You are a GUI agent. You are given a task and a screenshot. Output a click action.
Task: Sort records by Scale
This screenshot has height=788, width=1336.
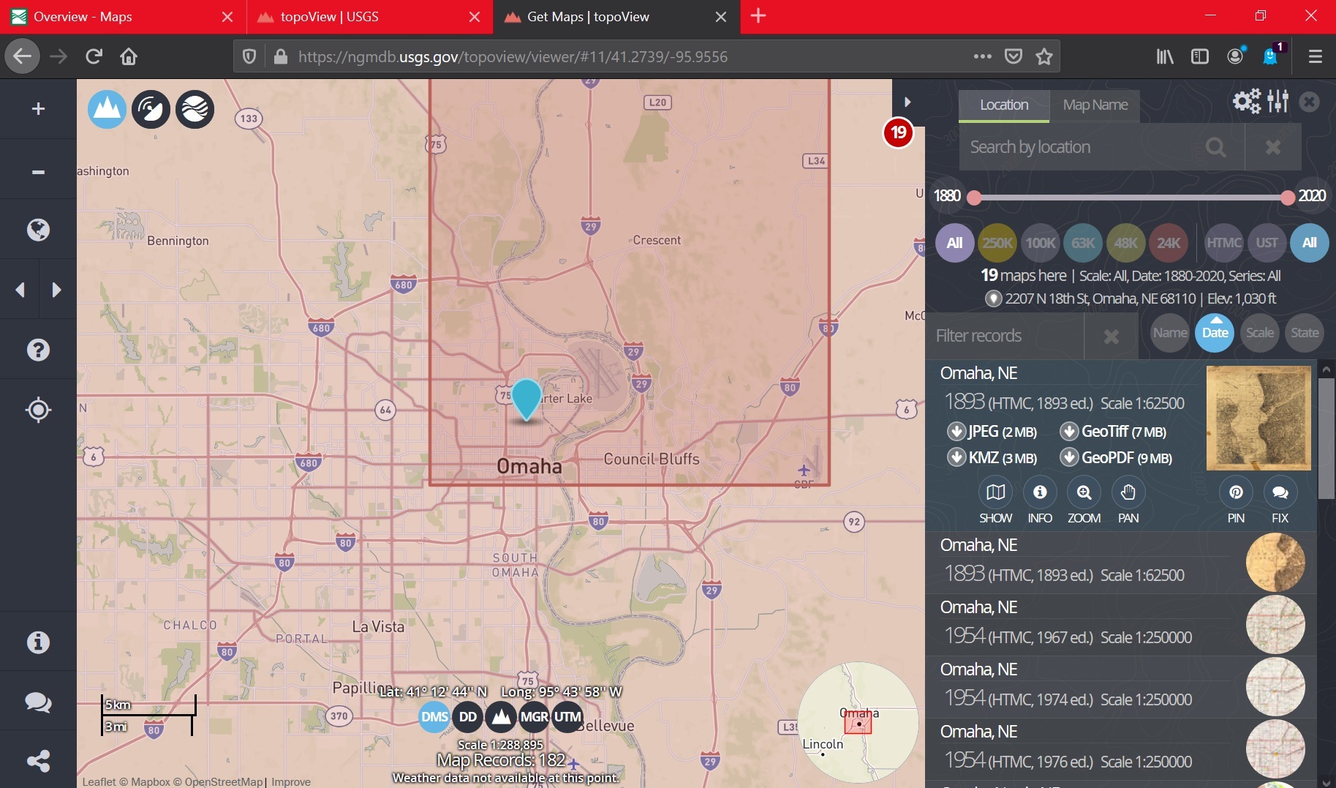(x=1260, y=333)
